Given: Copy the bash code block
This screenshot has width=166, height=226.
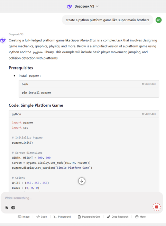Looking at the screenshot, I should coord(149,84).
